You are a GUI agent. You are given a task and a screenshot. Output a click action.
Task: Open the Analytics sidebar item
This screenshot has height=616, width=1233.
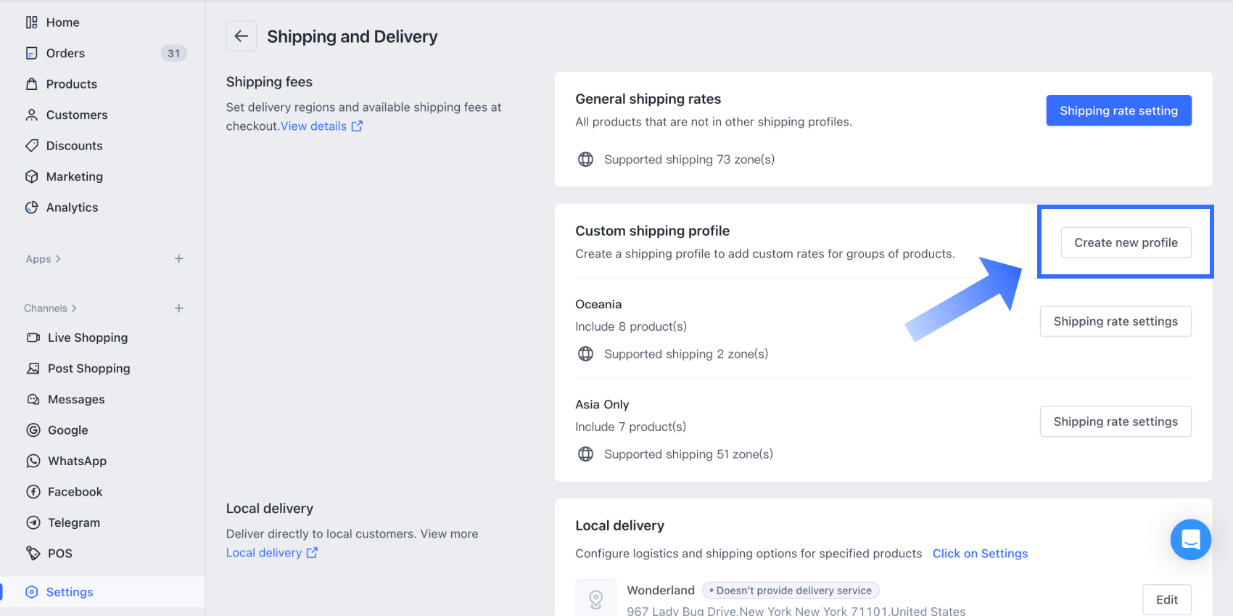click(x=72, y=208)
